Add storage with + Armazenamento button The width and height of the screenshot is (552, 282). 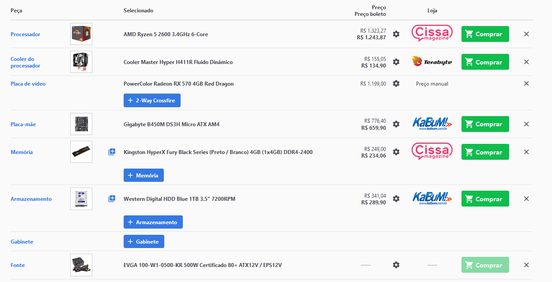(x=153, y=222)
